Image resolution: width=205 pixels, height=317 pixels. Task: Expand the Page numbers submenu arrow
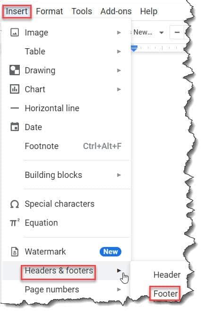(119, 290)
